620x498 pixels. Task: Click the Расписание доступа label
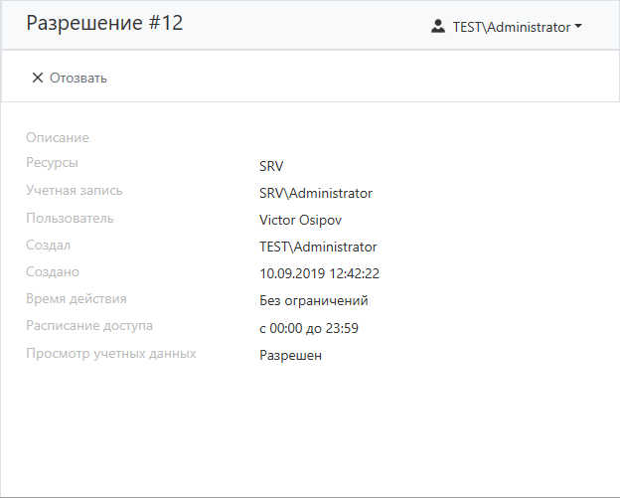click(89, 325)
